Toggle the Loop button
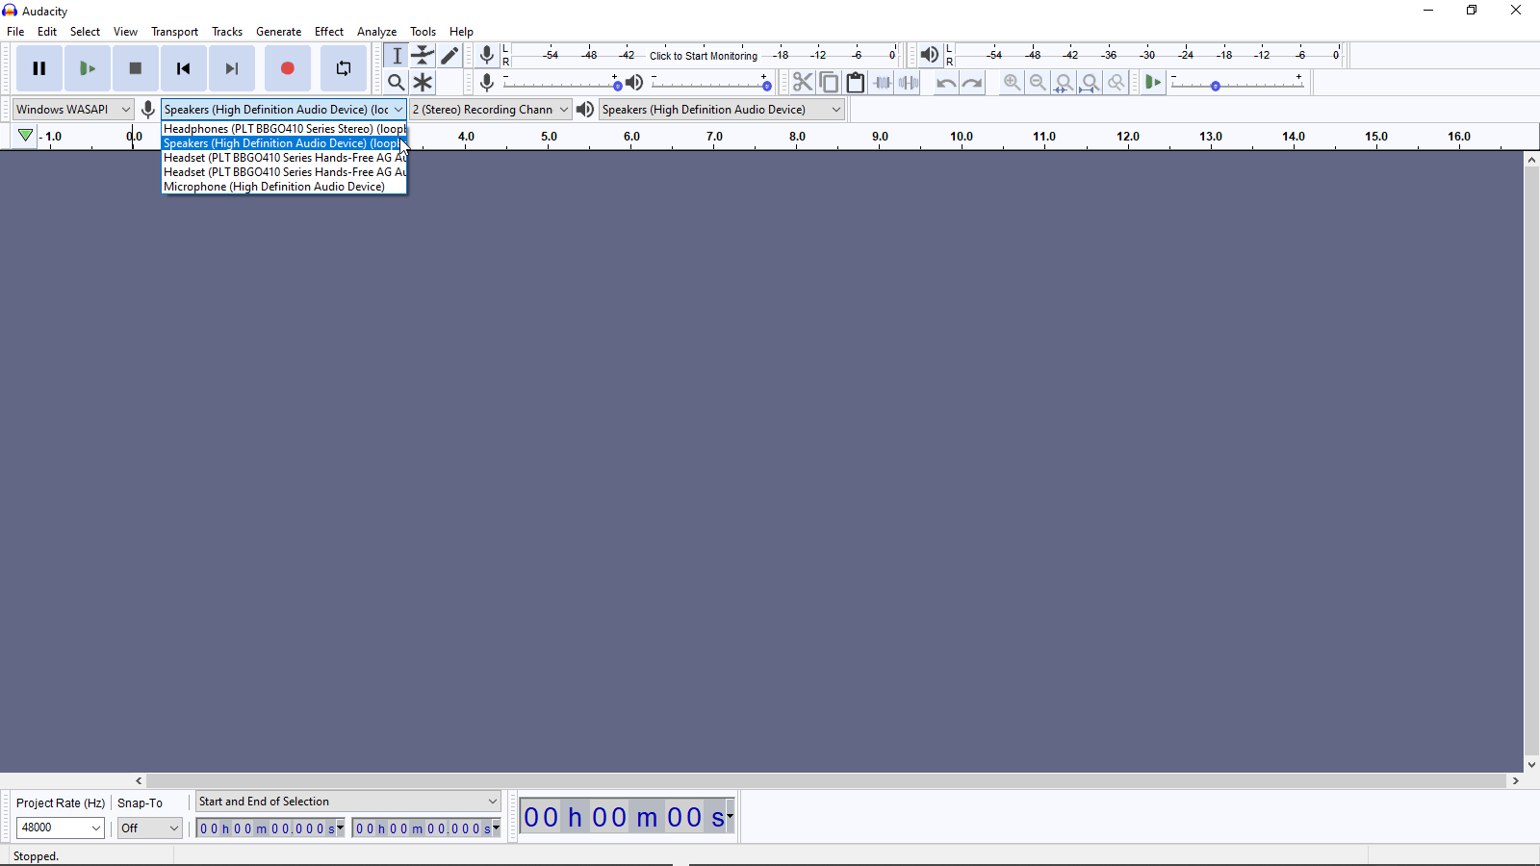The height and width of the screenshot is (866, 1540). coord(344,68)
